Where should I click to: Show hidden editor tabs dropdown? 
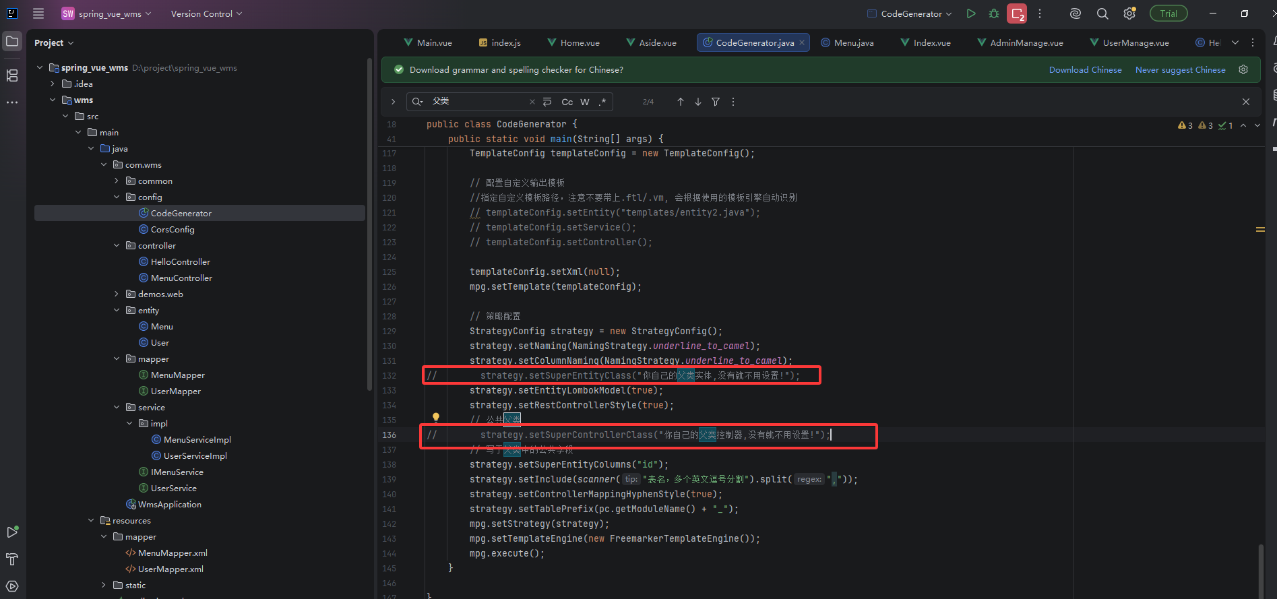point(1235,42)
